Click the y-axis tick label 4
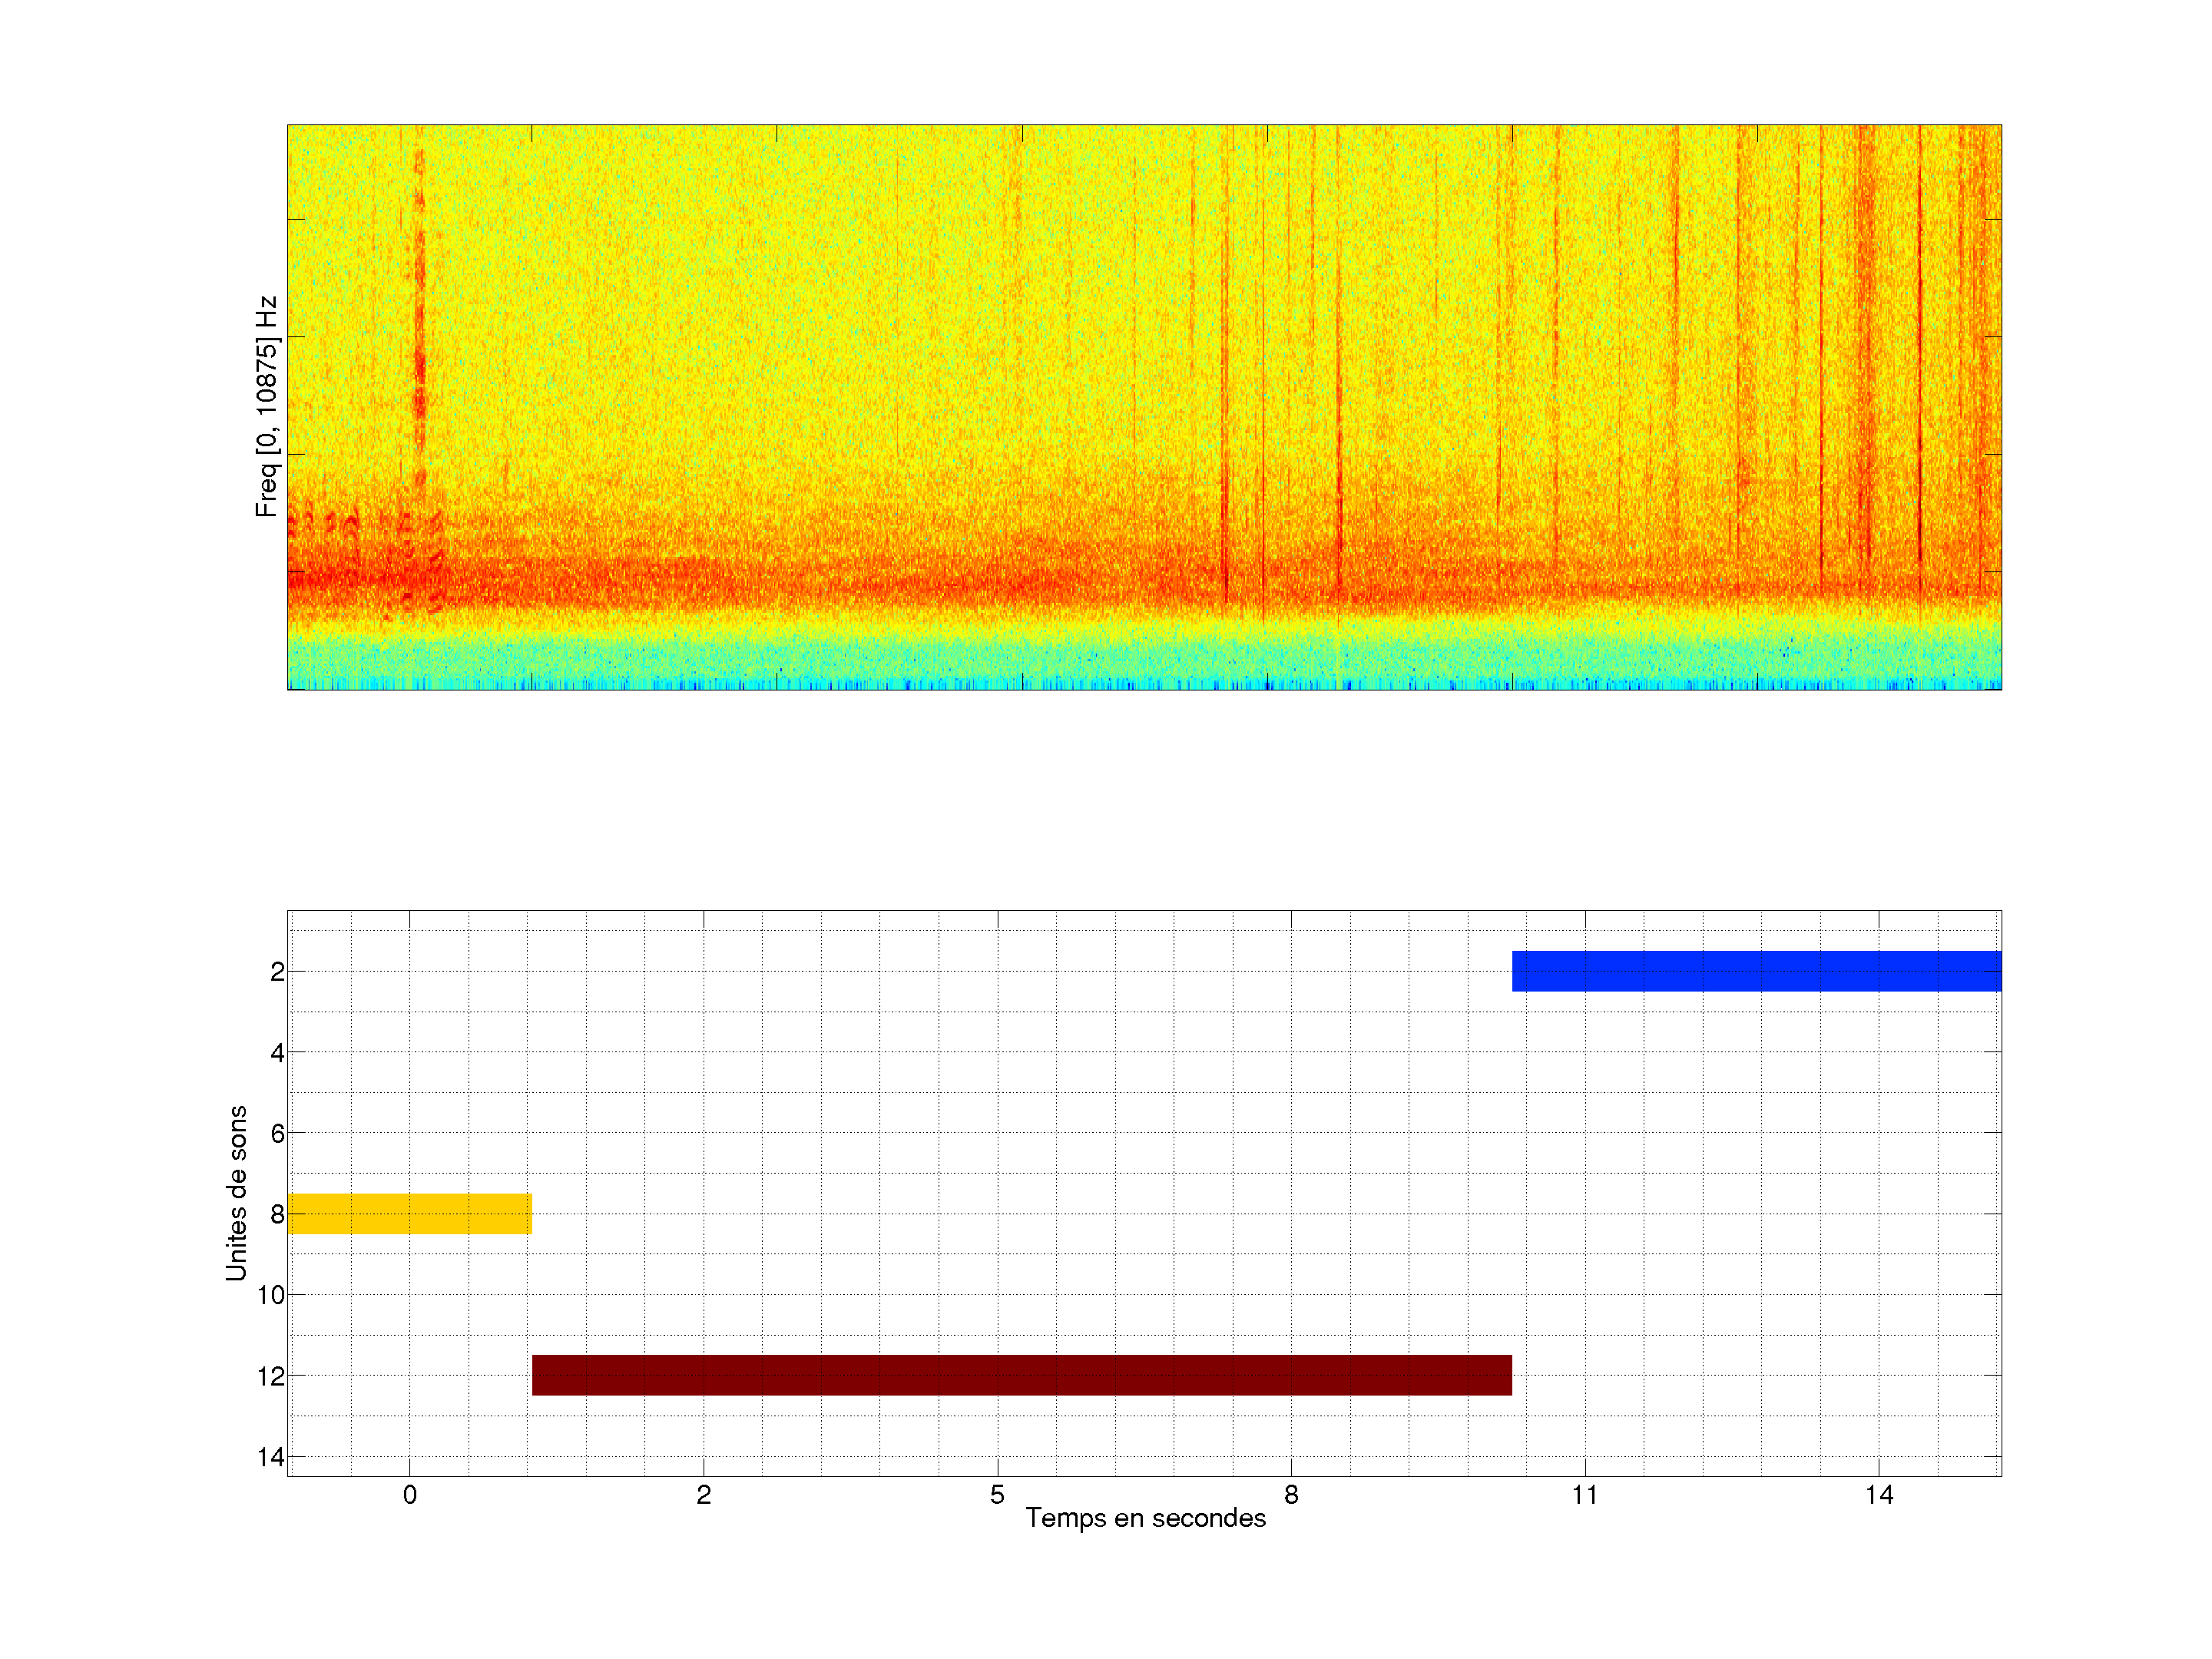2212x1659 pixels. click(277, 1053)
